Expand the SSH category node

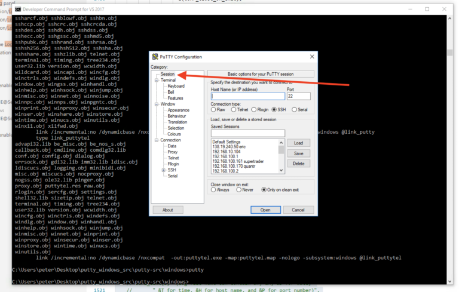[x=164, y=170]
